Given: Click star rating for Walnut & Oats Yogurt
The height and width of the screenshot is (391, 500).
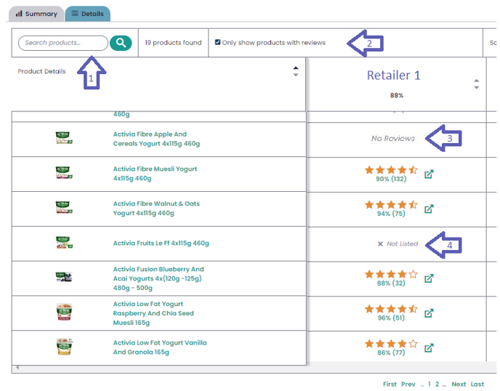Looking at the screenshot, I should [391, 204].
